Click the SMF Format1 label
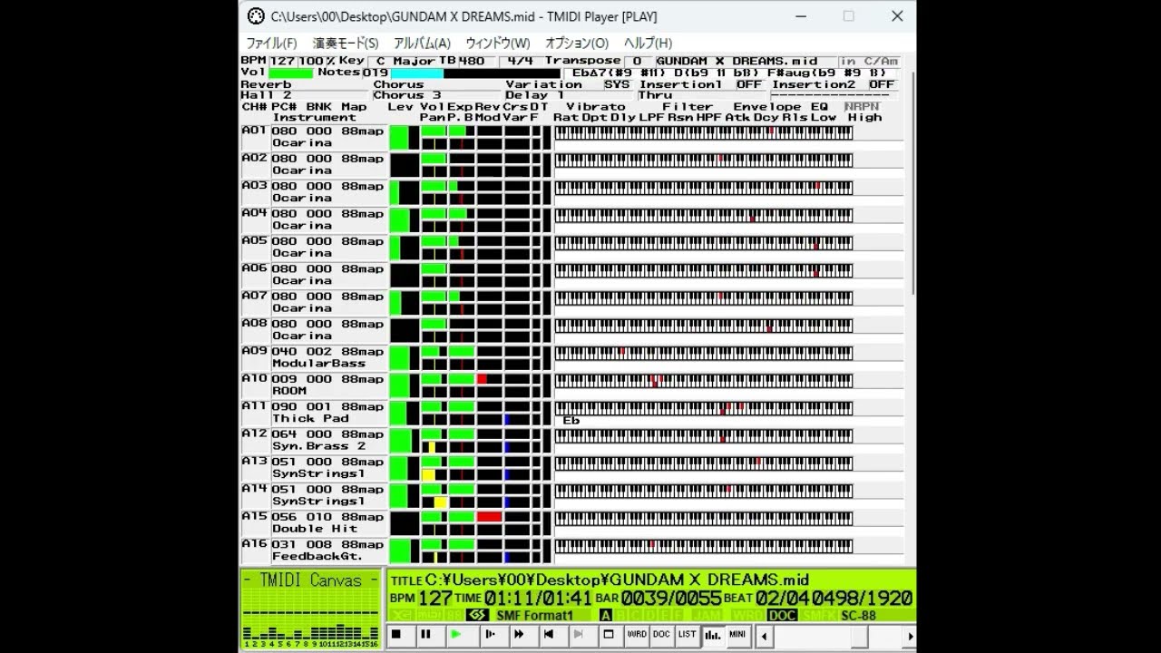Image resolution: width=1161 pixels, height=653 pixels. [534, 616]
